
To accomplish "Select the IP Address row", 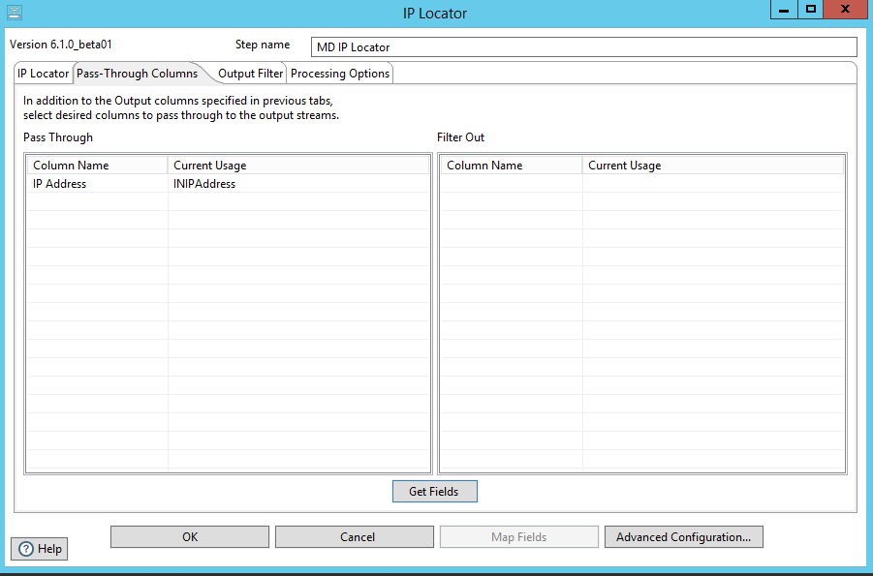I will [97, 184].
